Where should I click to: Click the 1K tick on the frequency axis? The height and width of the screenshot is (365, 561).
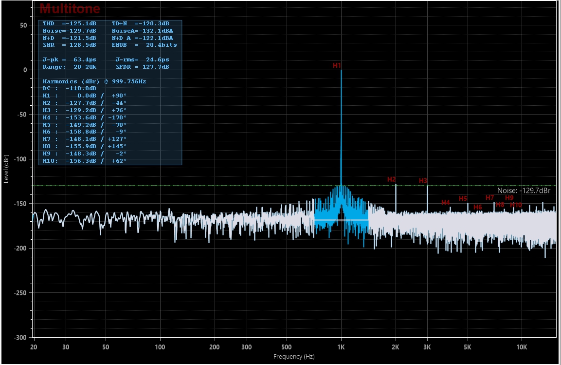tap(341, 347)
